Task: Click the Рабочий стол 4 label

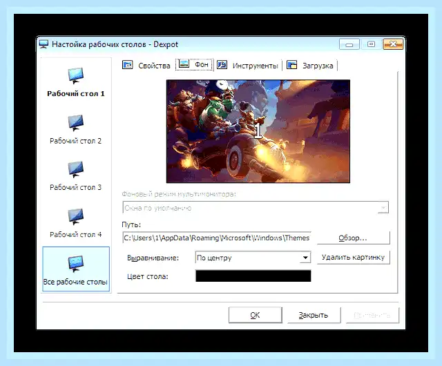Action: click(75, 234)
